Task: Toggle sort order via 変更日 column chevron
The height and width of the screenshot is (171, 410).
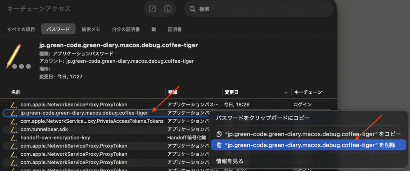Action: pos(286,92)
